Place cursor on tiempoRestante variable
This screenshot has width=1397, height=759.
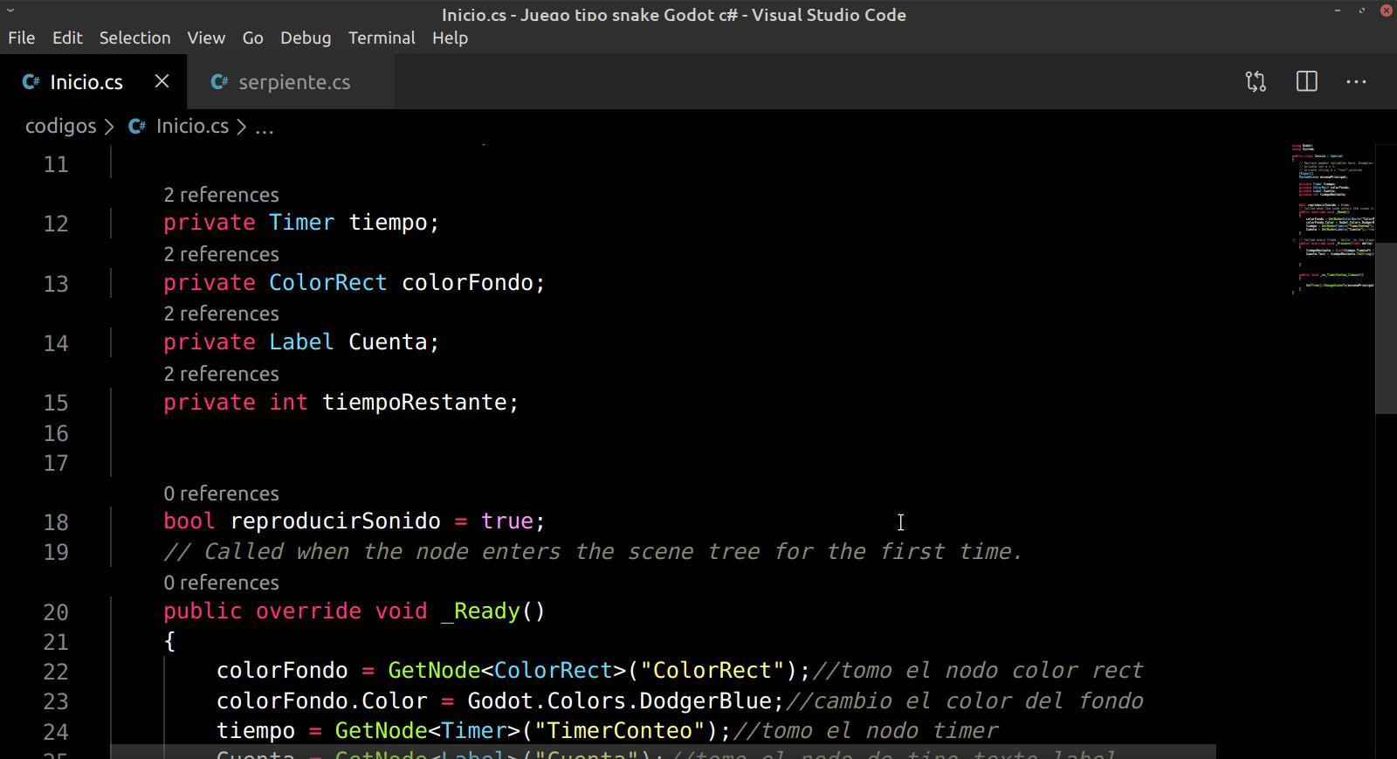pyautogui.click(x=415, y=403)
